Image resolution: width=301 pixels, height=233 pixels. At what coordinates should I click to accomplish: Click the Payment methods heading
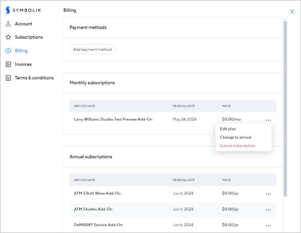88,27
